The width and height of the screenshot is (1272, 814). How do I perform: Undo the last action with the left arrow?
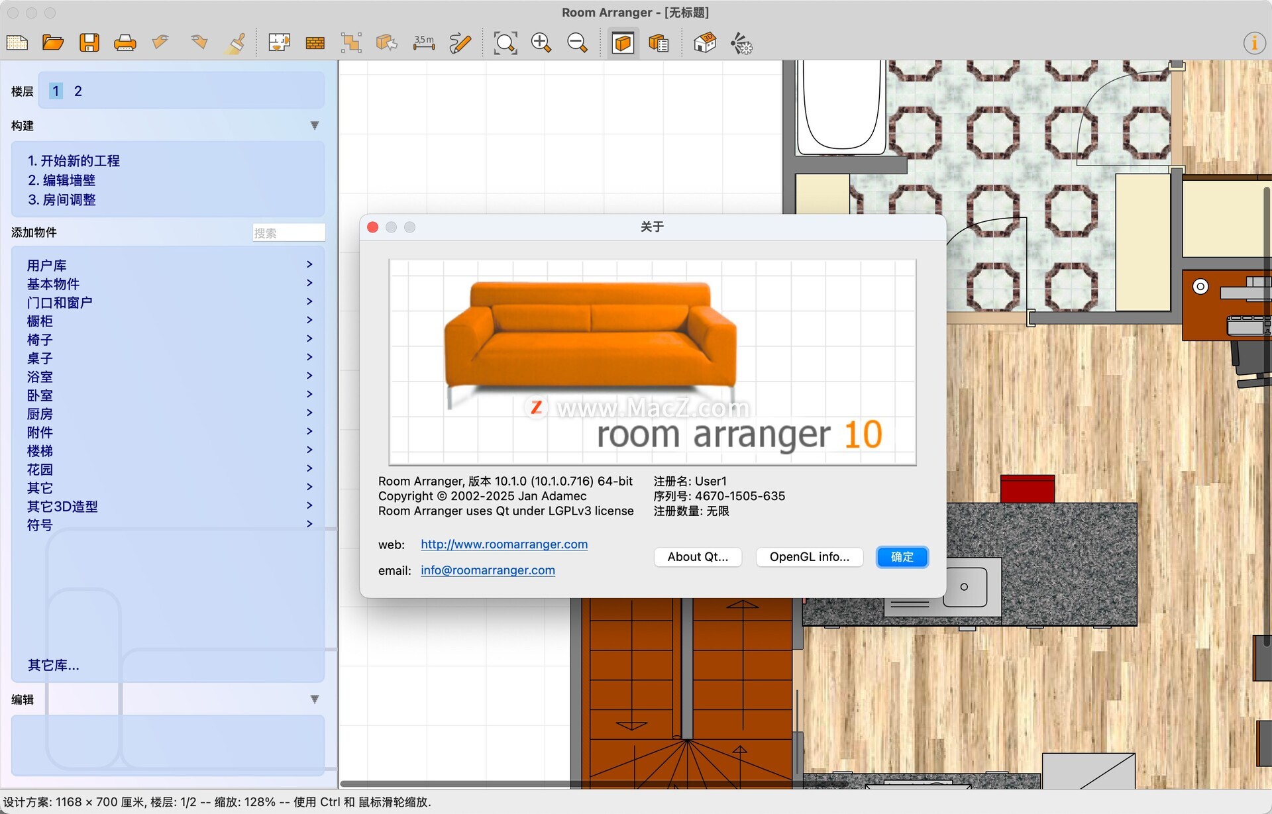[160, 43]
